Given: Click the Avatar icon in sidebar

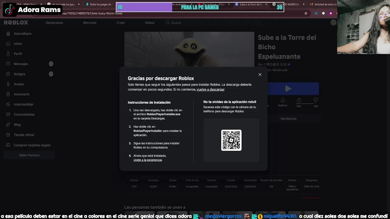Looking at the screenshot, I should pyautogui.click(x=8, y=84).
